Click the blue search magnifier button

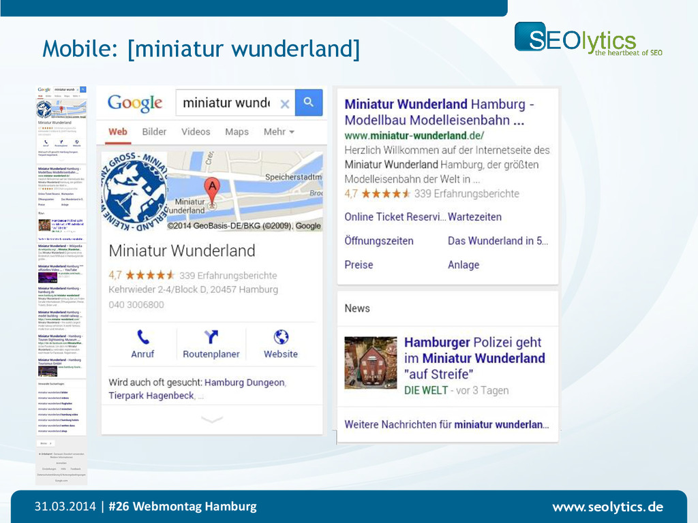pos(309,103)
